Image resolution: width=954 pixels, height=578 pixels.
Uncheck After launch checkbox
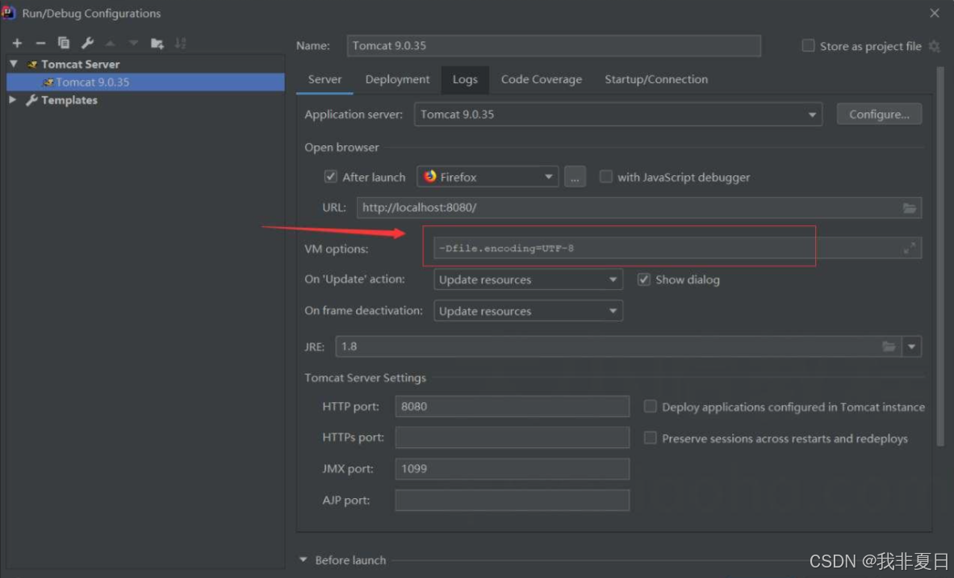[330, 177]
